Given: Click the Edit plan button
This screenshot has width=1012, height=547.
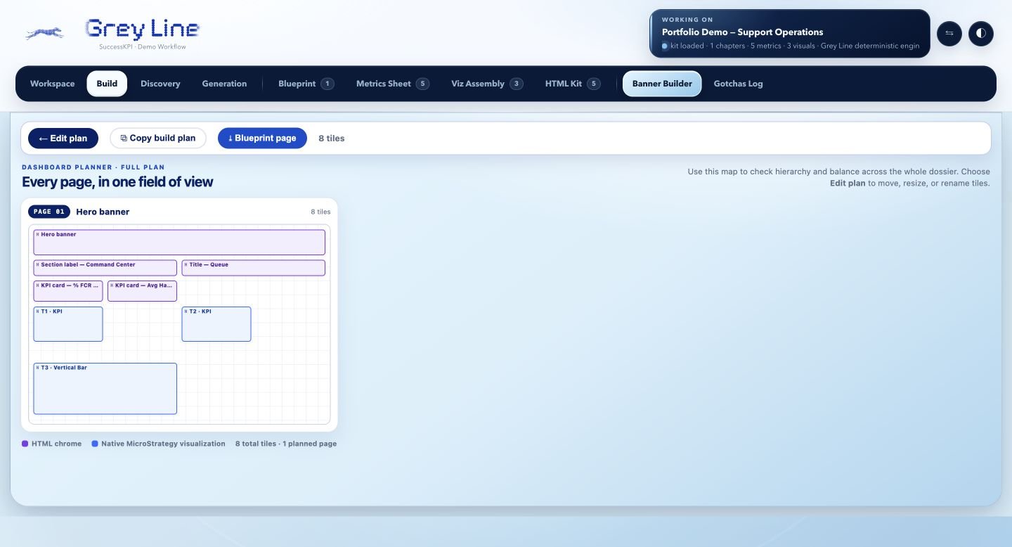Looking at the screenshot, I should coord(63,138).
